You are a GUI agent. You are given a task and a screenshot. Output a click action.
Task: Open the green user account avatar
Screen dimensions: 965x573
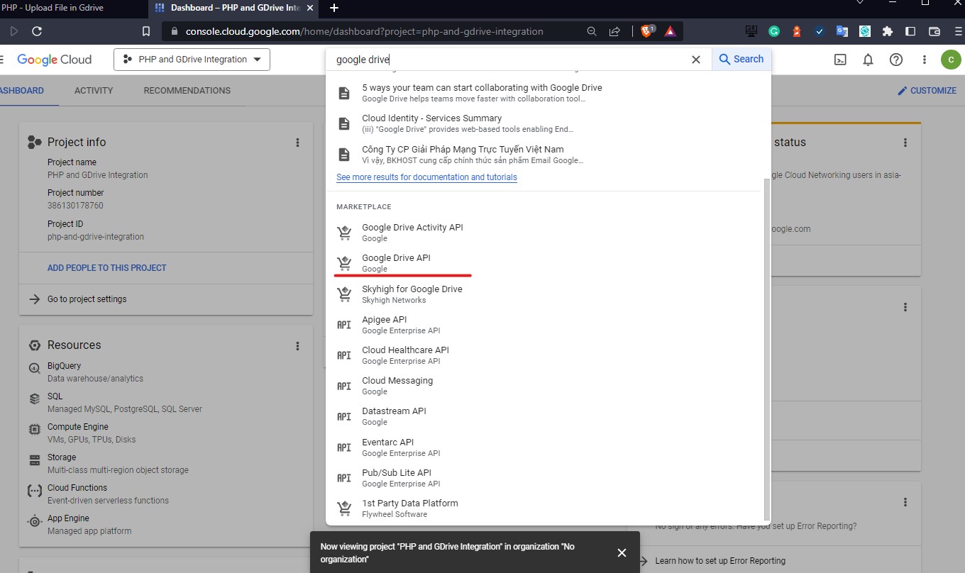(951, 60)
